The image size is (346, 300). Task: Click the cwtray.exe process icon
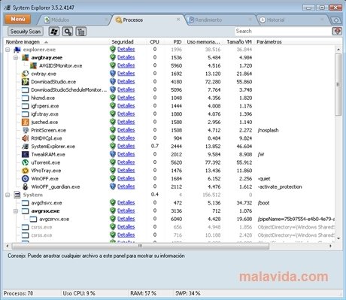coord(25,74)
